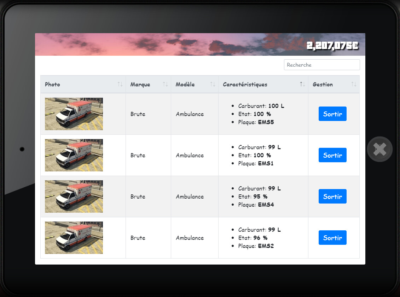Open the photo of the EMS2 ambulance

74,238
